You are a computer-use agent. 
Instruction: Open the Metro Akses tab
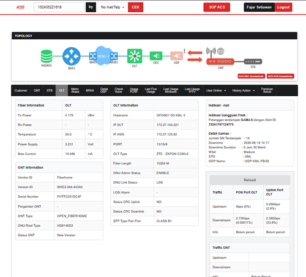coord(75,91)
